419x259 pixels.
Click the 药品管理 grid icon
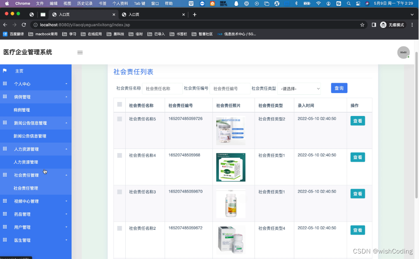click(5, 214)
